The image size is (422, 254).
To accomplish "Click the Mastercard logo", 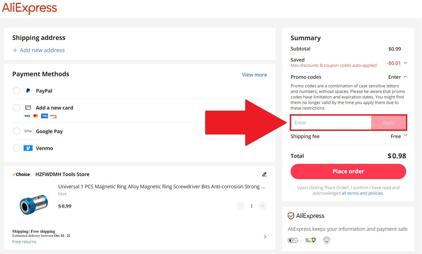I will coord(36,116).
